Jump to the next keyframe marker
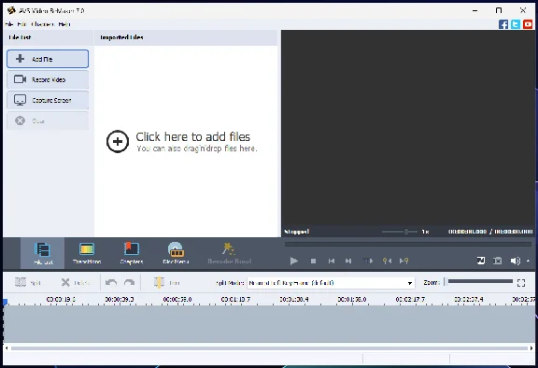The width and height of the screenshot is (538, 368). 403,261
